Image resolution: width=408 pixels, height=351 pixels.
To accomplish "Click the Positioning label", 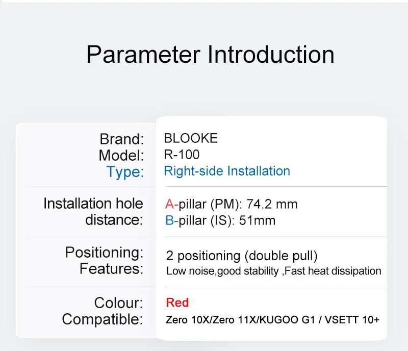I will click(104, 252).
